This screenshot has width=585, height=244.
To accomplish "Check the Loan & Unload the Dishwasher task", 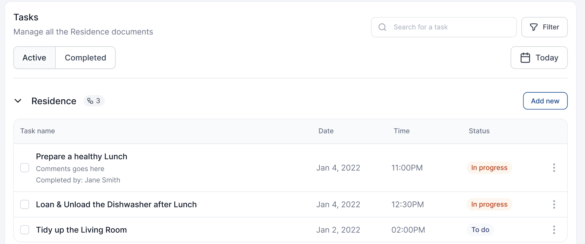I will tap(25, 204).
